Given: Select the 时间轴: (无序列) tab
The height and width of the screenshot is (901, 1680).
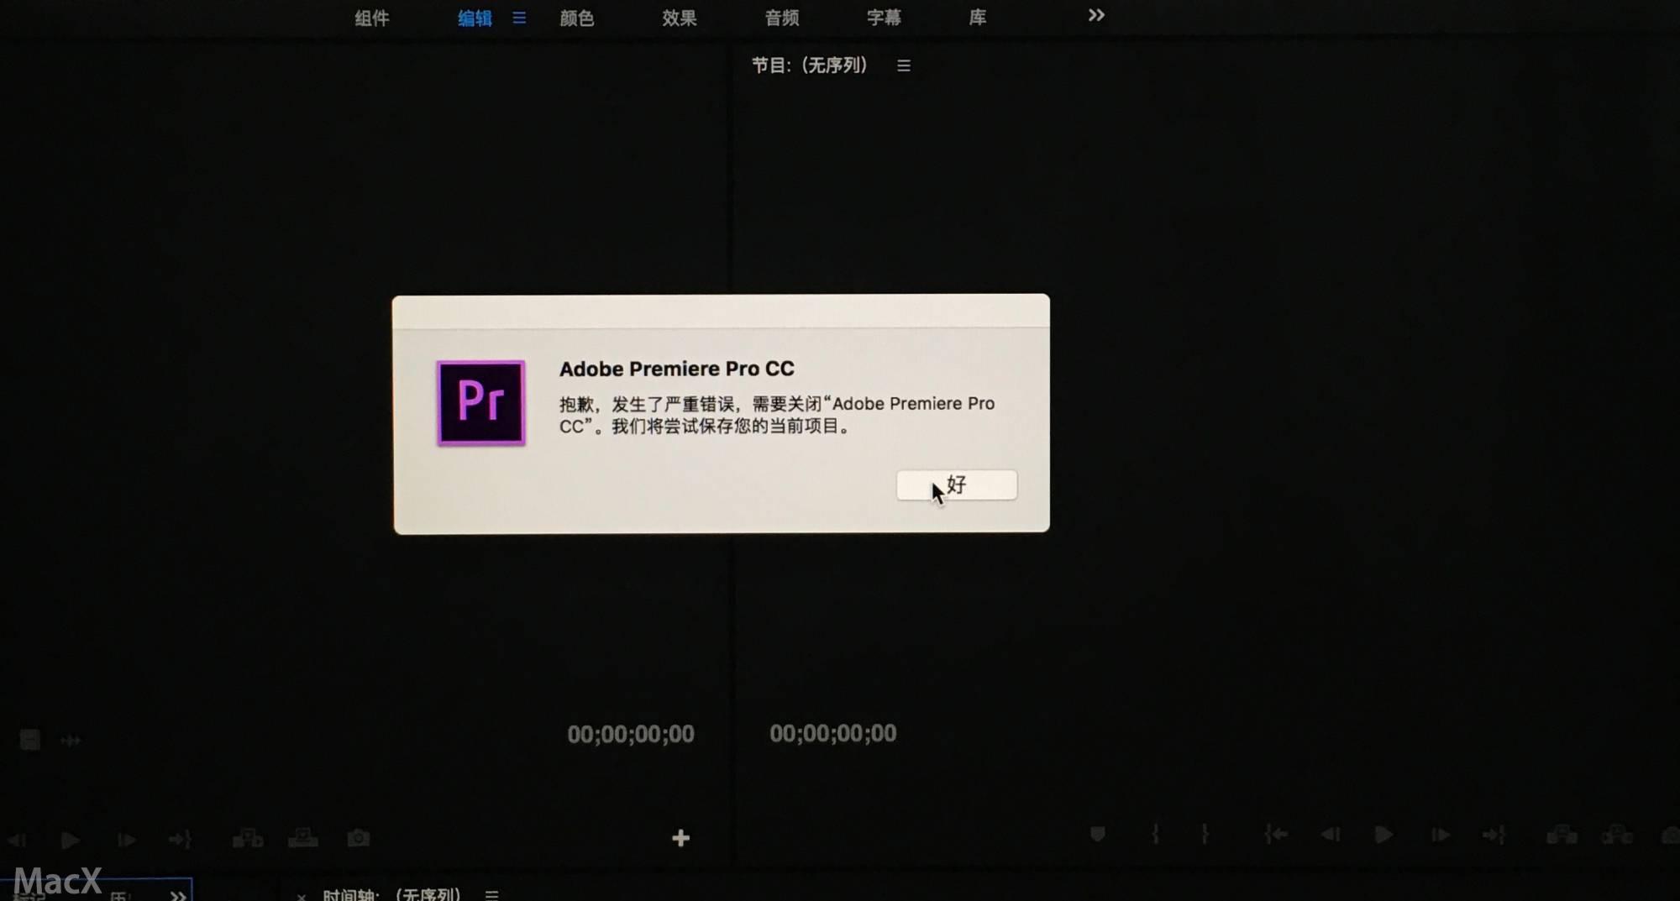Looking at the screenshot, I should pos(391,894).
